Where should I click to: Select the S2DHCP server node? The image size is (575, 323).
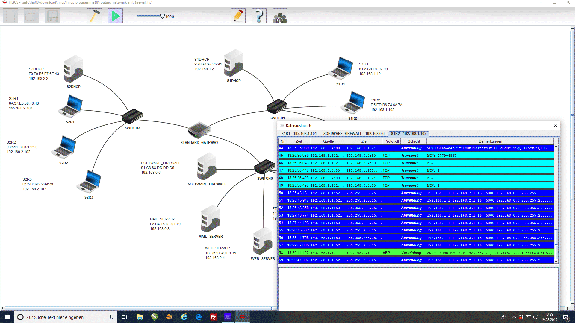point(73,69)
